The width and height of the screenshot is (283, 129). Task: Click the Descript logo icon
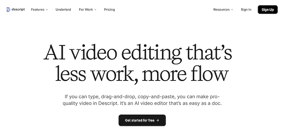pyautogui.click(x=8, y=9)
